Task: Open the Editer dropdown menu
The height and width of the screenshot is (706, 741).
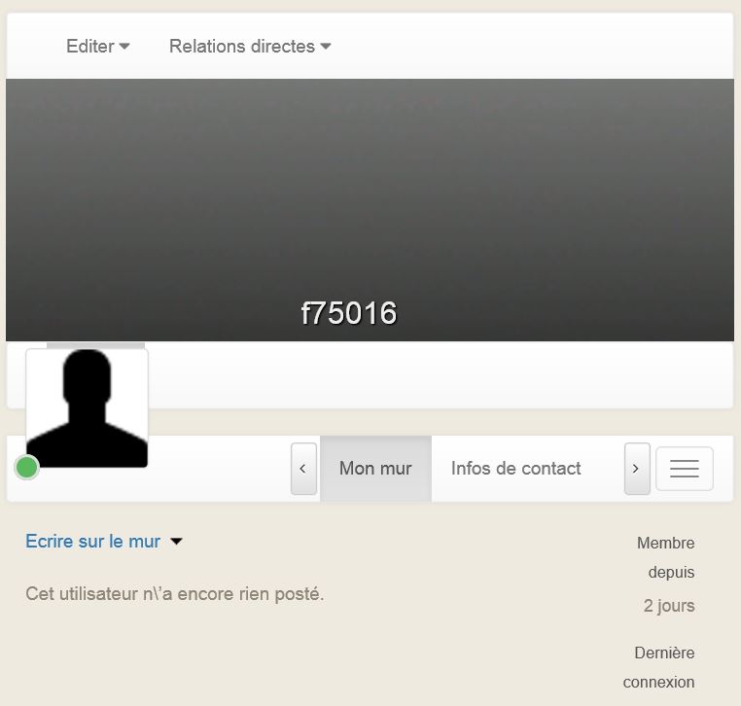Action: 98,47
